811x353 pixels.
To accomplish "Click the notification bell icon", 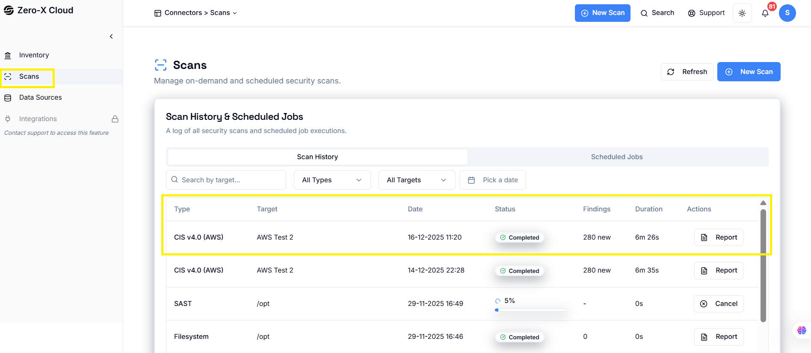I will [765, 13].
